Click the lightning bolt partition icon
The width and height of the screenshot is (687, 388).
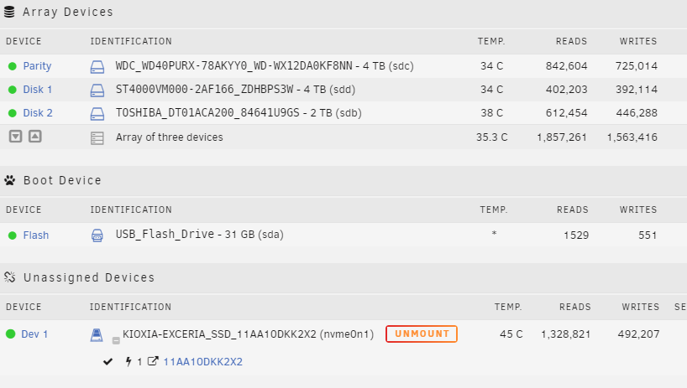[128, 362]
